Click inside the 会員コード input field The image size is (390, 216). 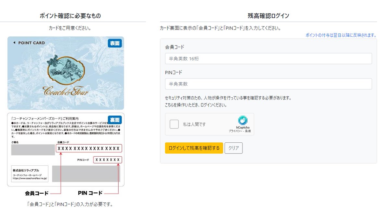click(268, 58)
